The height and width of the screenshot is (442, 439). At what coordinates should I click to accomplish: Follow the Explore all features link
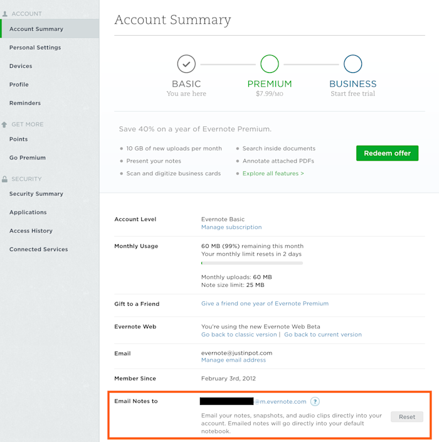pos(273,173)
